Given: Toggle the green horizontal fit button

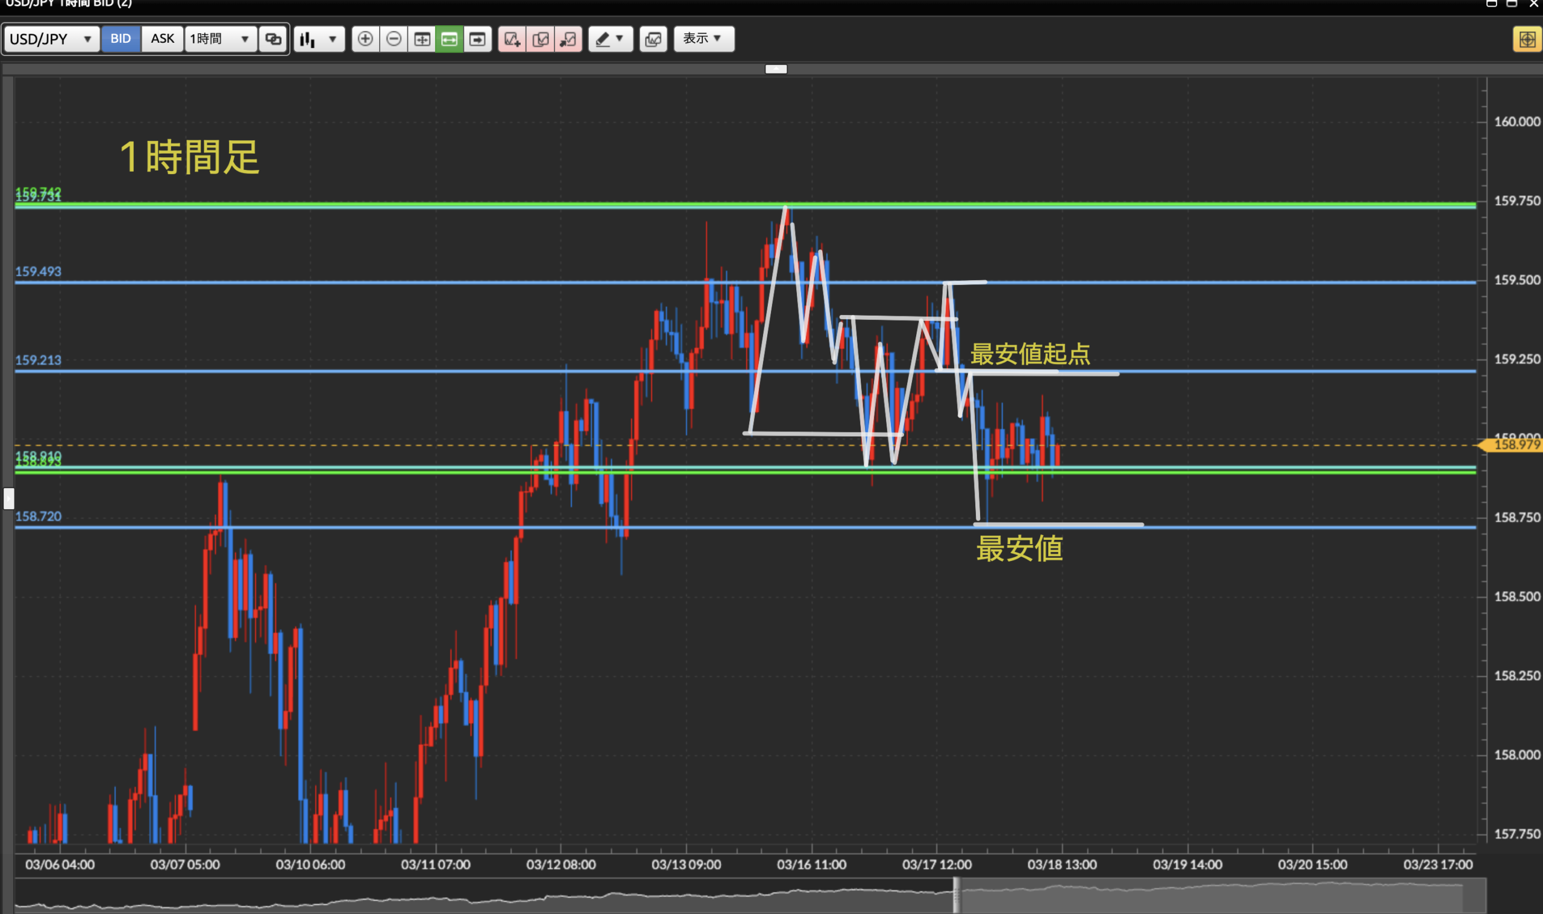Looking at the screenshot, I should coord(449,39).
